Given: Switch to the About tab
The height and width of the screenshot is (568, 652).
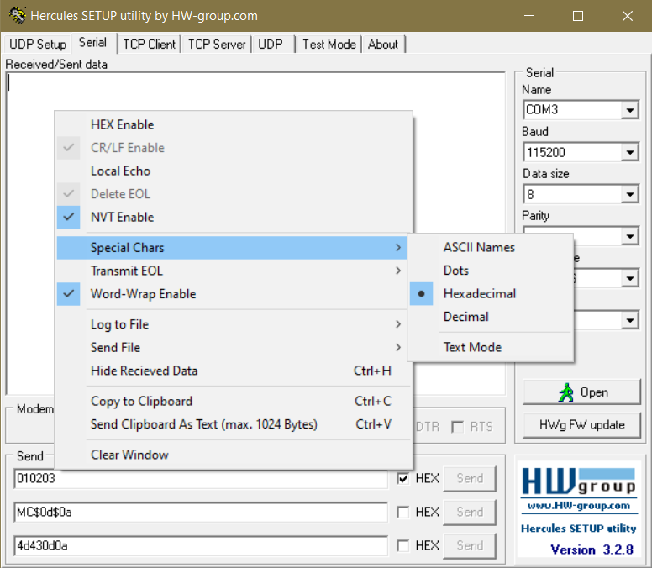Looking at the screenshot, I should 383,44.
